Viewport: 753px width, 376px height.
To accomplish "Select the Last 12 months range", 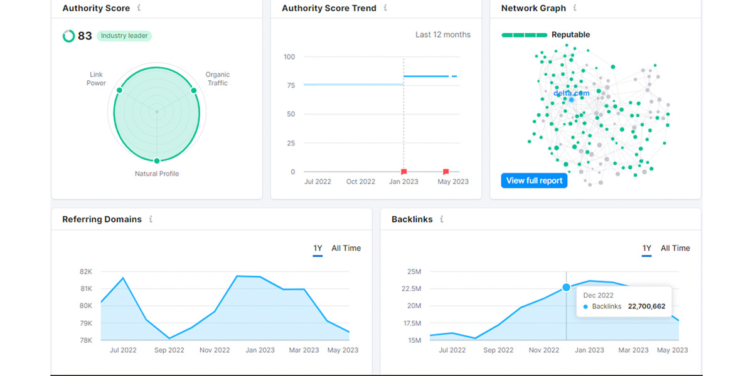I will click(443, 34).
